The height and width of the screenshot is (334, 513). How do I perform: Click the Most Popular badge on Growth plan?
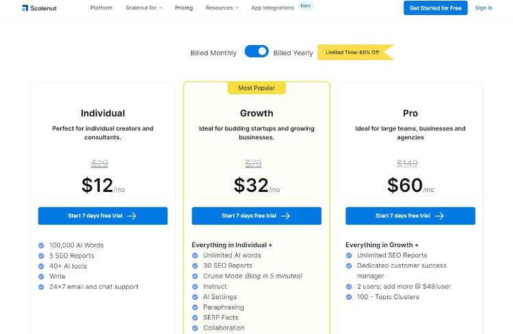point(256,88)
